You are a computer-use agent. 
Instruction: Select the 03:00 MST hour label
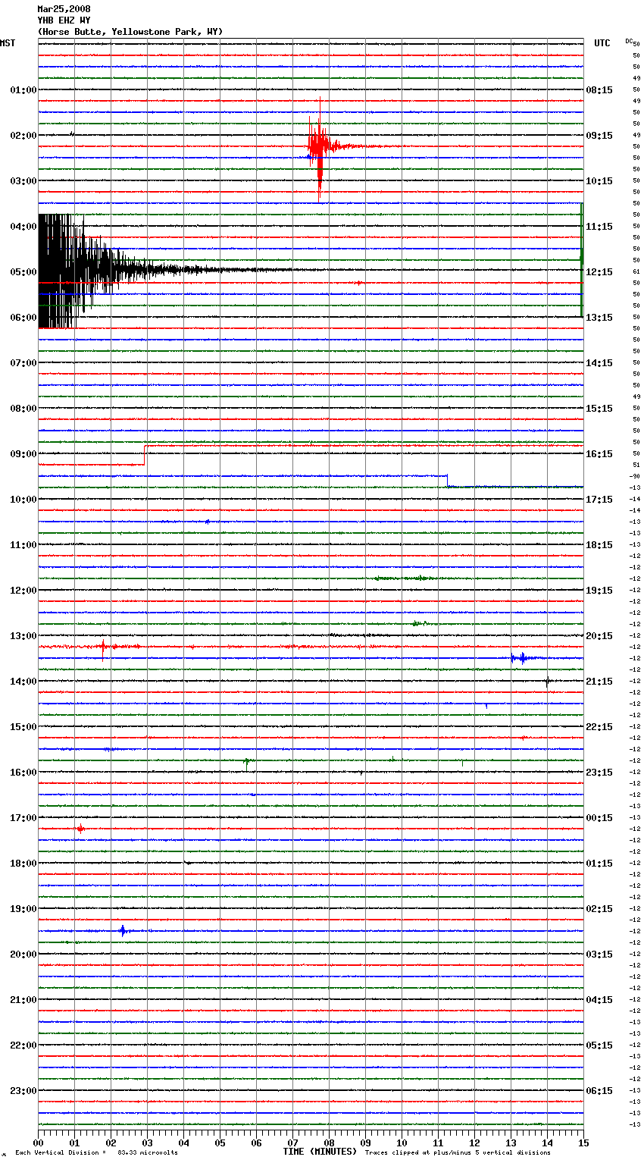coord(23,181)
